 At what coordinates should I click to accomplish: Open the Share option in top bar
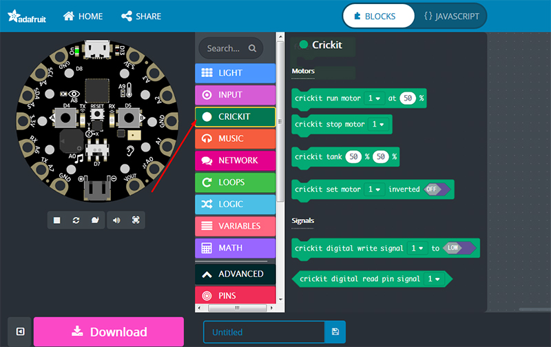[x=141, y=16]
